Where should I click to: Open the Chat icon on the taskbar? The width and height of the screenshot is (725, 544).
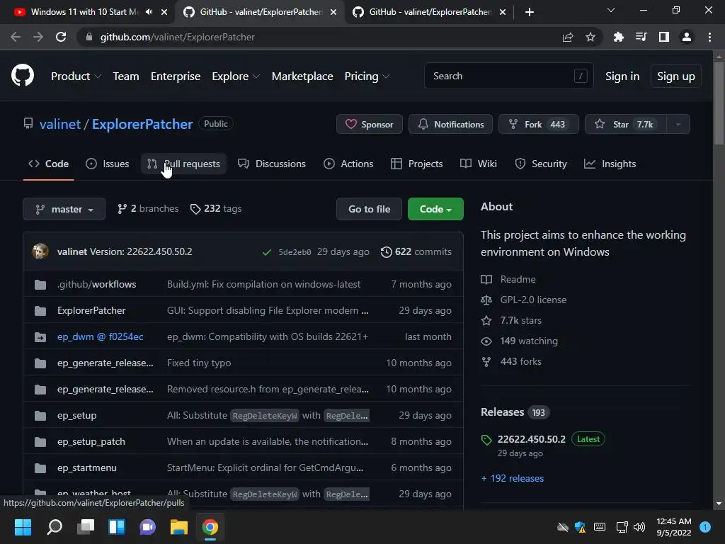[147, 527]
